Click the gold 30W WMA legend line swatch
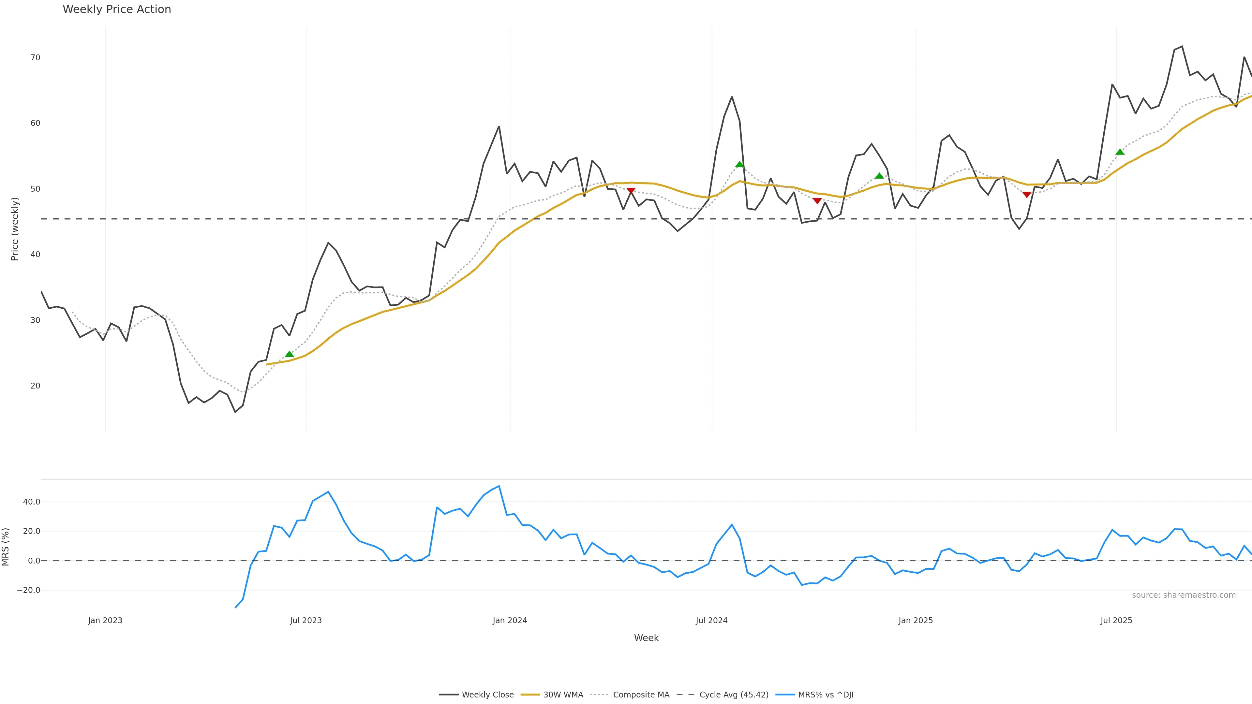This screenshot has width=1252, height=704. click(x=530, y=695)
